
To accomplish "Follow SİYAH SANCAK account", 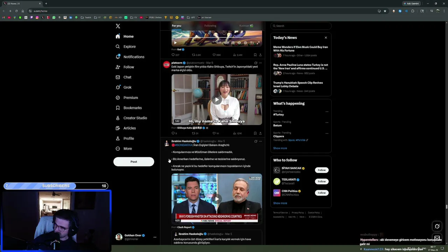I will point(322,170).
